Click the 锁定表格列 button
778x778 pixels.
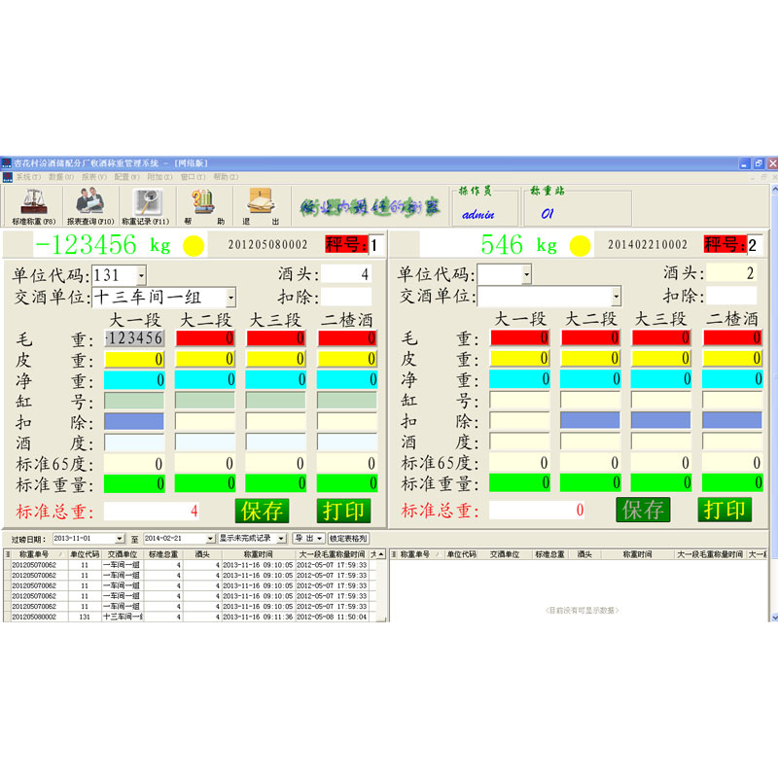(348, 539)
